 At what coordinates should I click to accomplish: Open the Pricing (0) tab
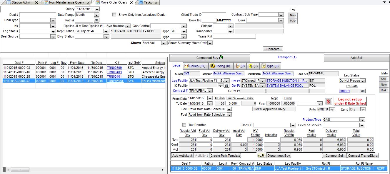[x=220, y=66]
